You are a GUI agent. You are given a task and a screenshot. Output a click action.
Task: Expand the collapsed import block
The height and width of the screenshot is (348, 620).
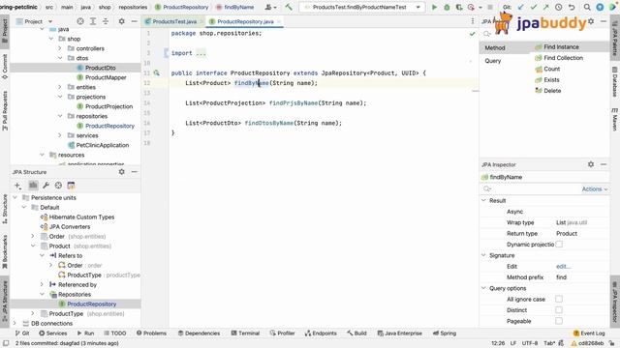(201, 53)
